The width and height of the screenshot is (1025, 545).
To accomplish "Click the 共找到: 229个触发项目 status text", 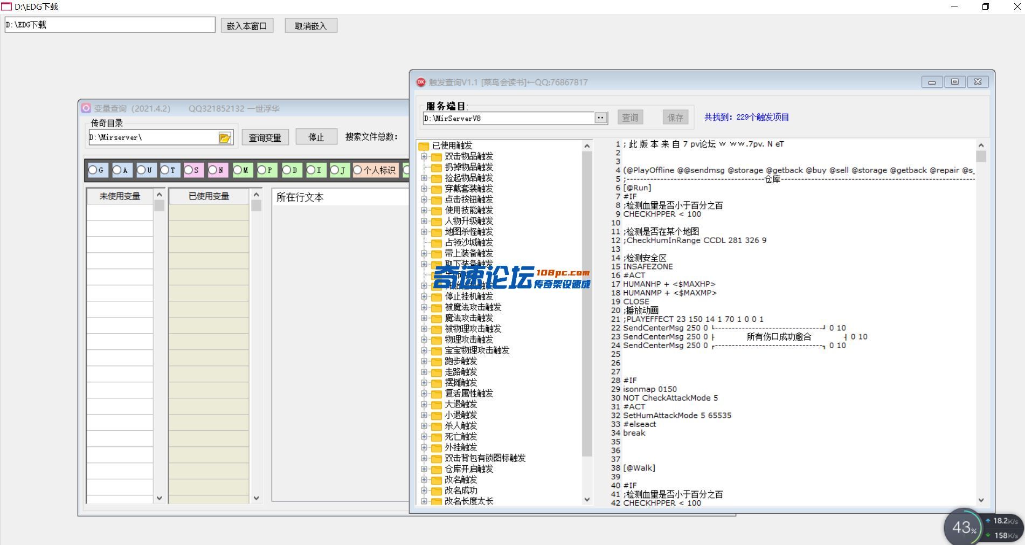I will tap(746, 117).
